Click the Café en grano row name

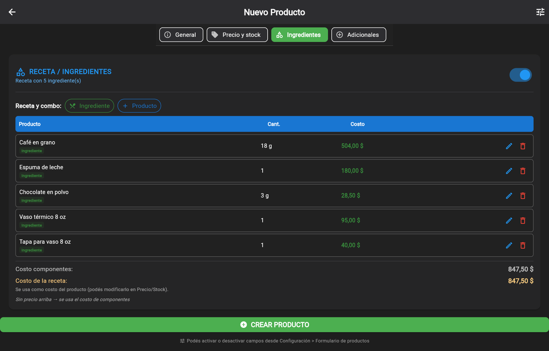click(37, 142)
